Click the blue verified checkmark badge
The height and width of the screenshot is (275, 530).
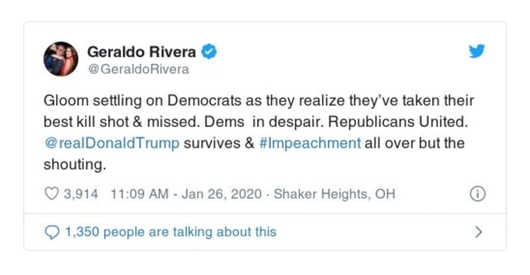(210, 52)
